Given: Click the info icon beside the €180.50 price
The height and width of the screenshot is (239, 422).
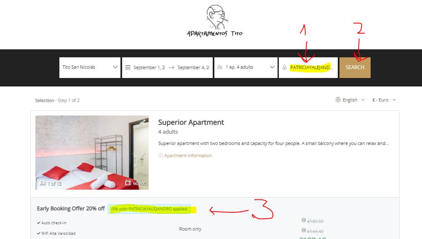Looking at the screenshot, I should click(x=304, y=220).
